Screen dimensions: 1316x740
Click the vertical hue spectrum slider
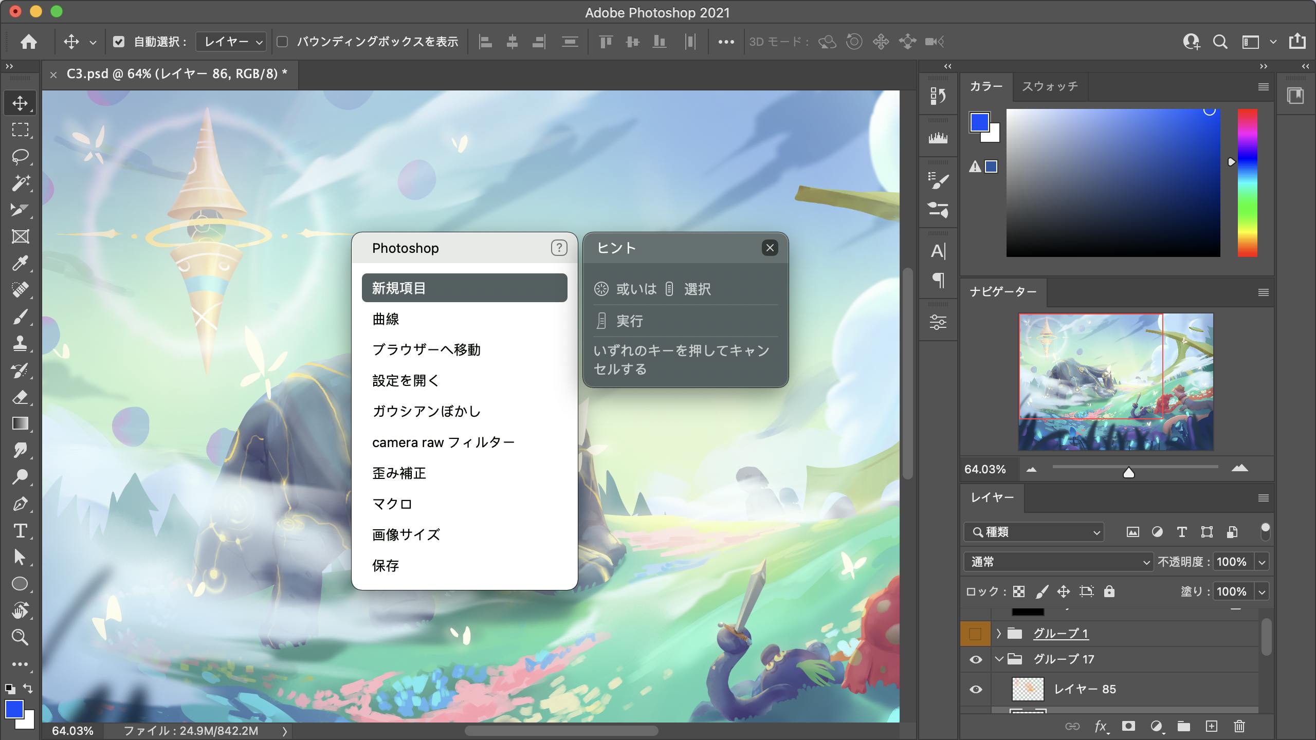pyautogui.click(x=1247, y=183)
